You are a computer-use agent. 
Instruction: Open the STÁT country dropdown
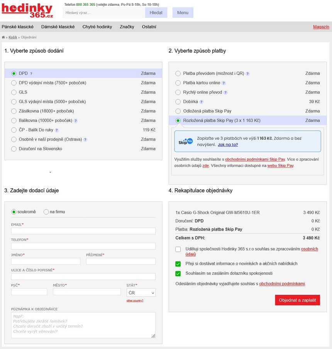pyautogui.click(x=141, y=293)
